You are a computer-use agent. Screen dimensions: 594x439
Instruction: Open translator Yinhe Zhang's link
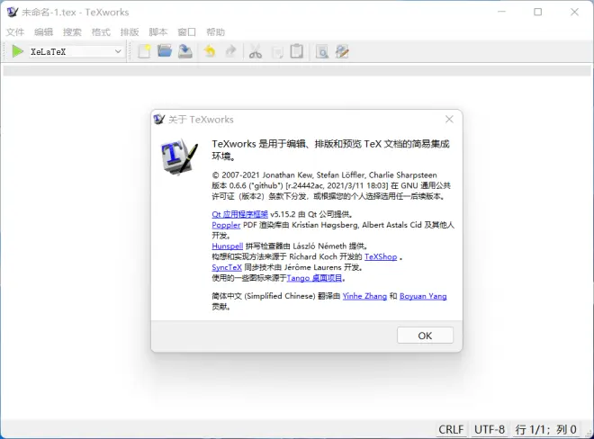pos(364,296)
